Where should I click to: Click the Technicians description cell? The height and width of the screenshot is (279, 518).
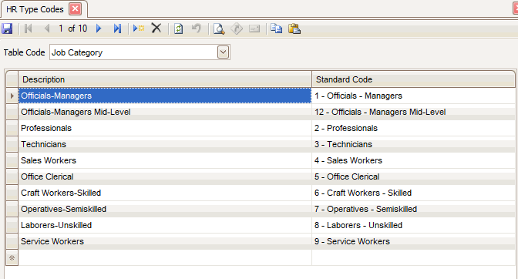165,144
